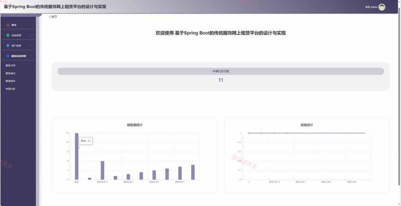The width and height of the screenshot is (401, 206).
Task: Open the 用户管理 menu label
Action: [16, 45]
